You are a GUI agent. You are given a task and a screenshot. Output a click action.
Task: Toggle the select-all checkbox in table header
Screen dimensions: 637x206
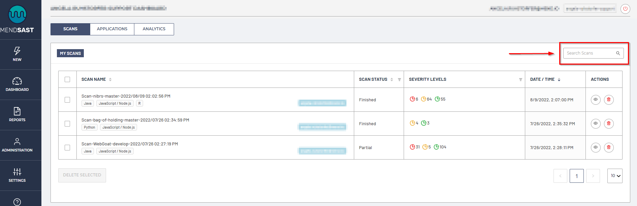(x=67, y=79)
